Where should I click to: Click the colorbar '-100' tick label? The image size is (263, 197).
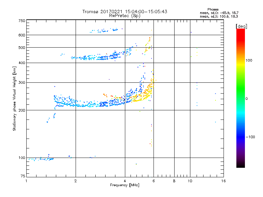[250, 137]
